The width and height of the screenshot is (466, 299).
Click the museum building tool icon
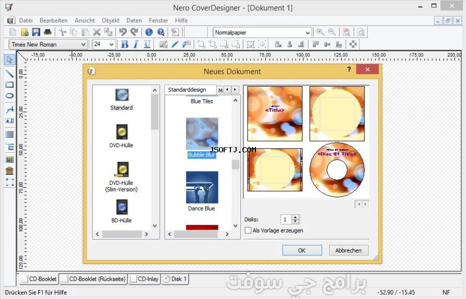click(9, 171)
